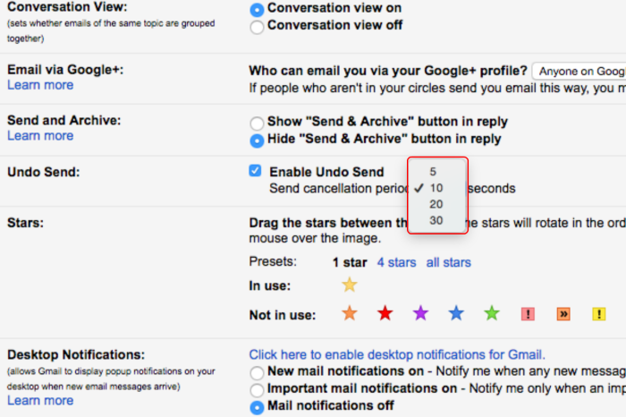Pick the purple star icon
This screenshot has height=417, width=626.
click(420, 313)
